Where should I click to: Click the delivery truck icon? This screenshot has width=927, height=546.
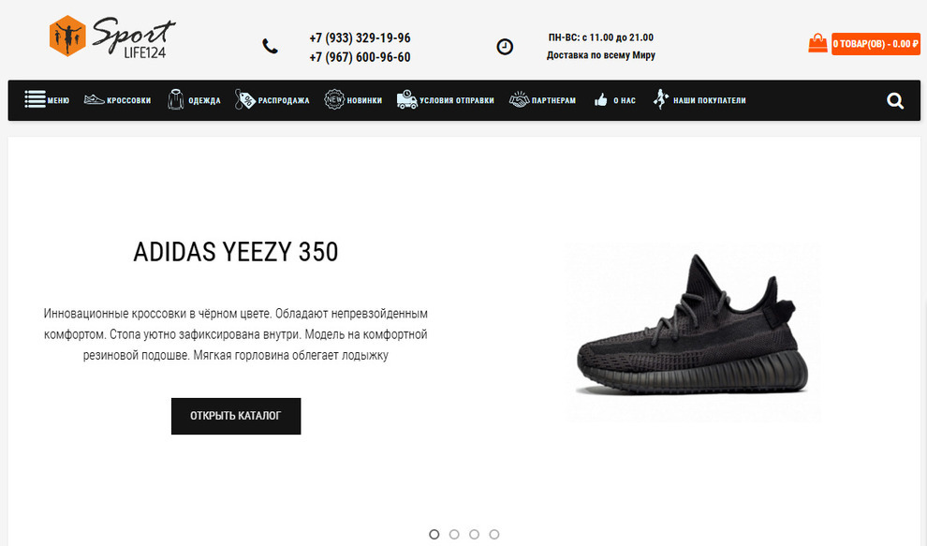pyautogui.click(x=406, y=99)
